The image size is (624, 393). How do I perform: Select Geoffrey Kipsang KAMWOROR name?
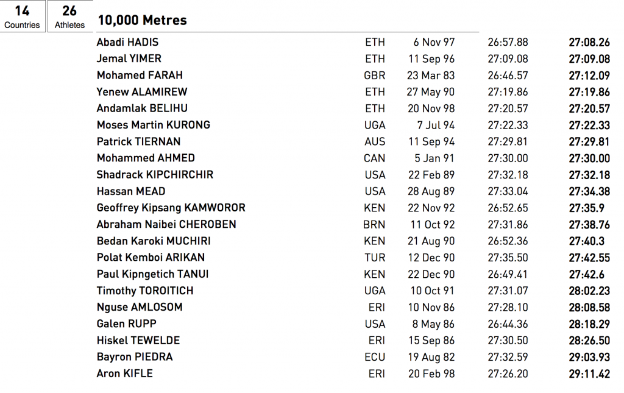coord(171,208)
